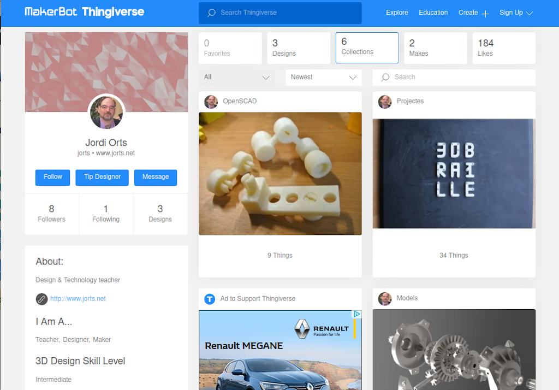The height and width of the screenshot is (390, 559).
Task: Click the avatar beside Projectes collection title
Action: tap(385, 102)
